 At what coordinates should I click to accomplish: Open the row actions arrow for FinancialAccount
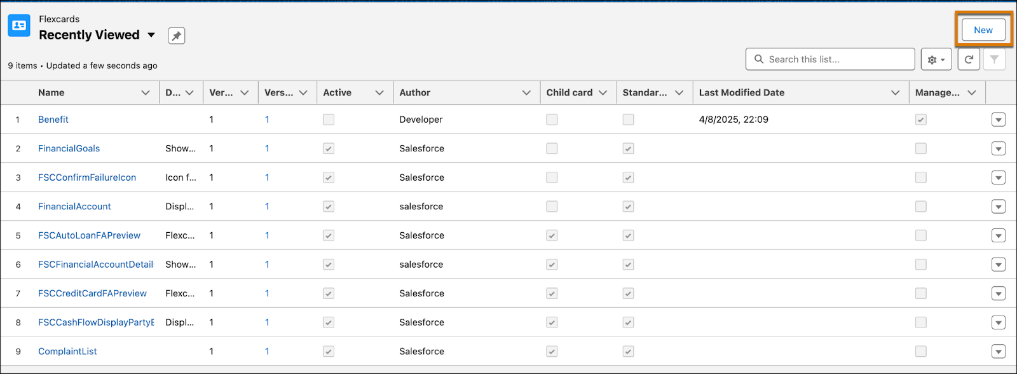click(x=999, y=207)
